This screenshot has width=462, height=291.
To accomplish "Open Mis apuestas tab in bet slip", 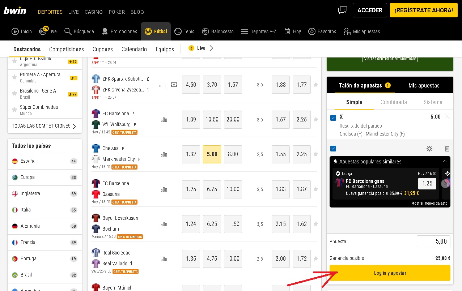I will tap(424, 86).
